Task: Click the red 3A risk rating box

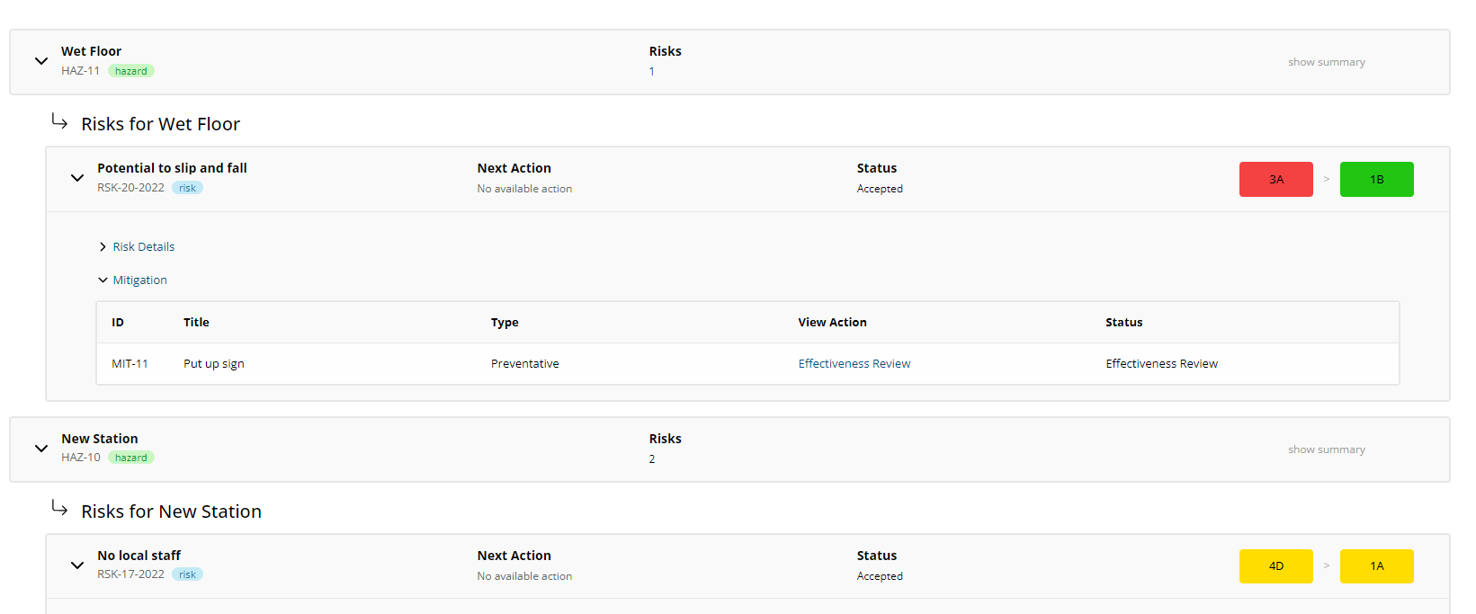Action: tap(1276, 179)
